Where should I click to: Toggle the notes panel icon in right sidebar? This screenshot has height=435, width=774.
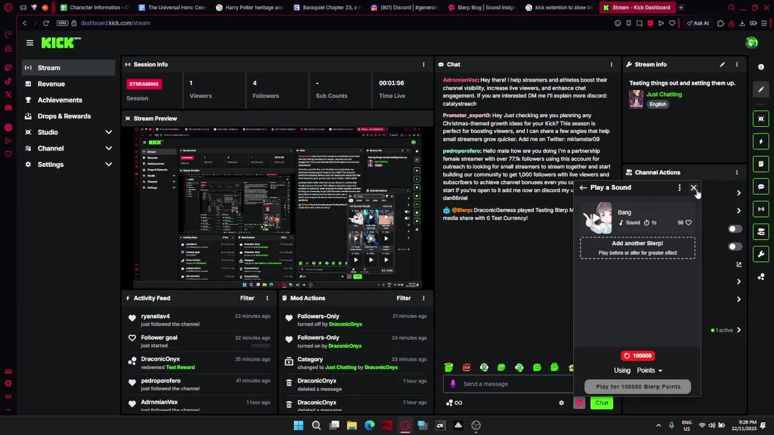click(761, 164)
